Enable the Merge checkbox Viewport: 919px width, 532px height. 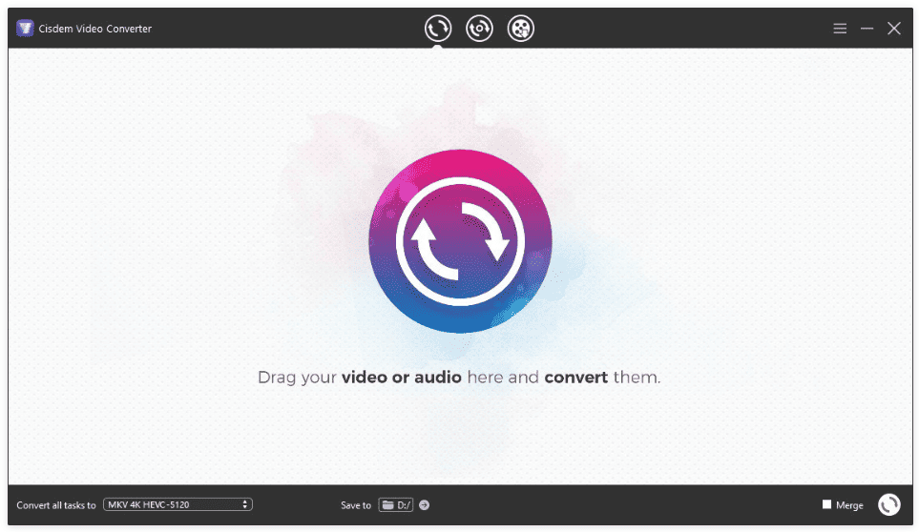tap(827, 504)
